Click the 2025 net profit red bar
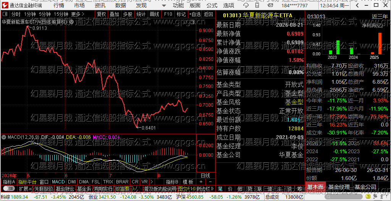The width and height of the screenshot is (391, 201). (380, 44)
